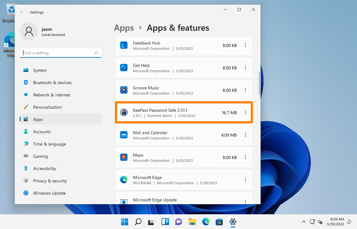Click the Get Help app icon
Image resolution: width=357 pixels, height=229 pixels.
pos(124,68)
